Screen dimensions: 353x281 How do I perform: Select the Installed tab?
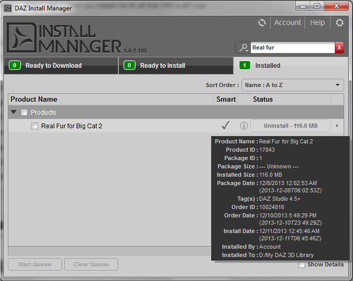(x=291, y=65)
